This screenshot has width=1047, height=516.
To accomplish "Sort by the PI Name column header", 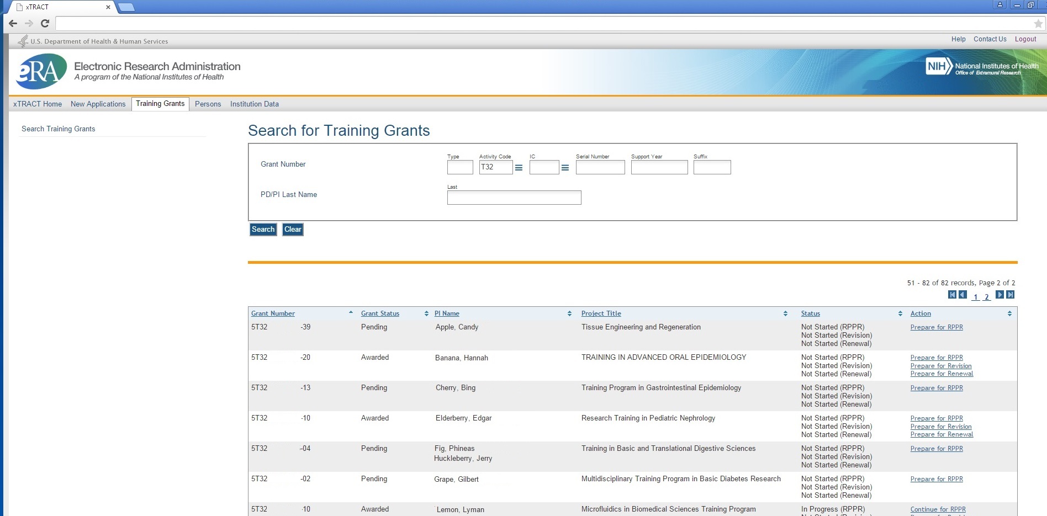I will (447, 313).
